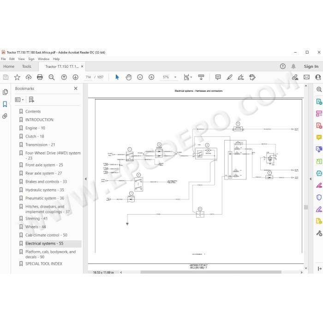The height and width of the screenshot is (323, 323).
Task: Go to the next page arrow
Action: [75, 77]
